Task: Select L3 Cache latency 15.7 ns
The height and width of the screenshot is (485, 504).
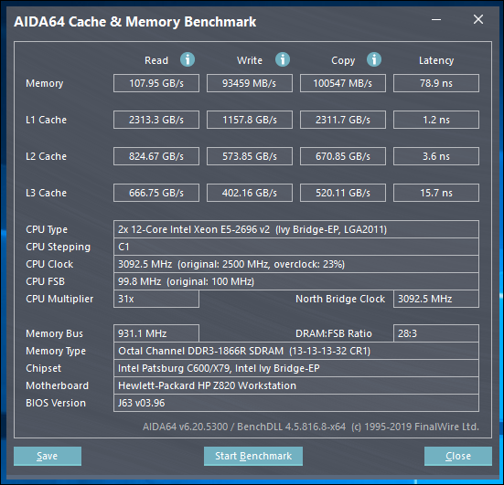Action: pos(436,193)
